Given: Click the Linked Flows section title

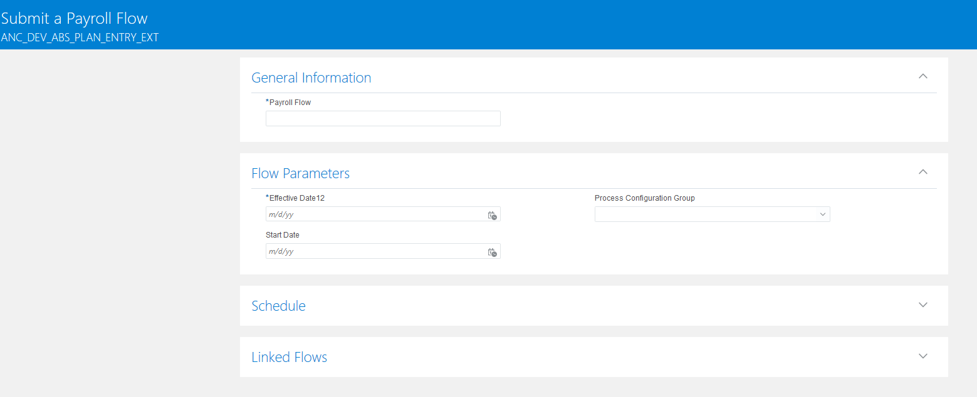Looking at the screenshot, I should [290, 358].
